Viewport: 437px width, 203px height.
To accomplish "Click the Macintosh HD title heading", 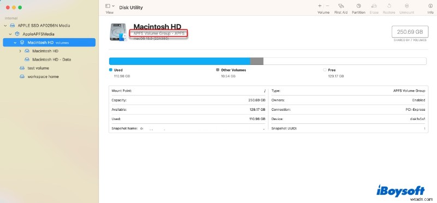I will point(157,26).
